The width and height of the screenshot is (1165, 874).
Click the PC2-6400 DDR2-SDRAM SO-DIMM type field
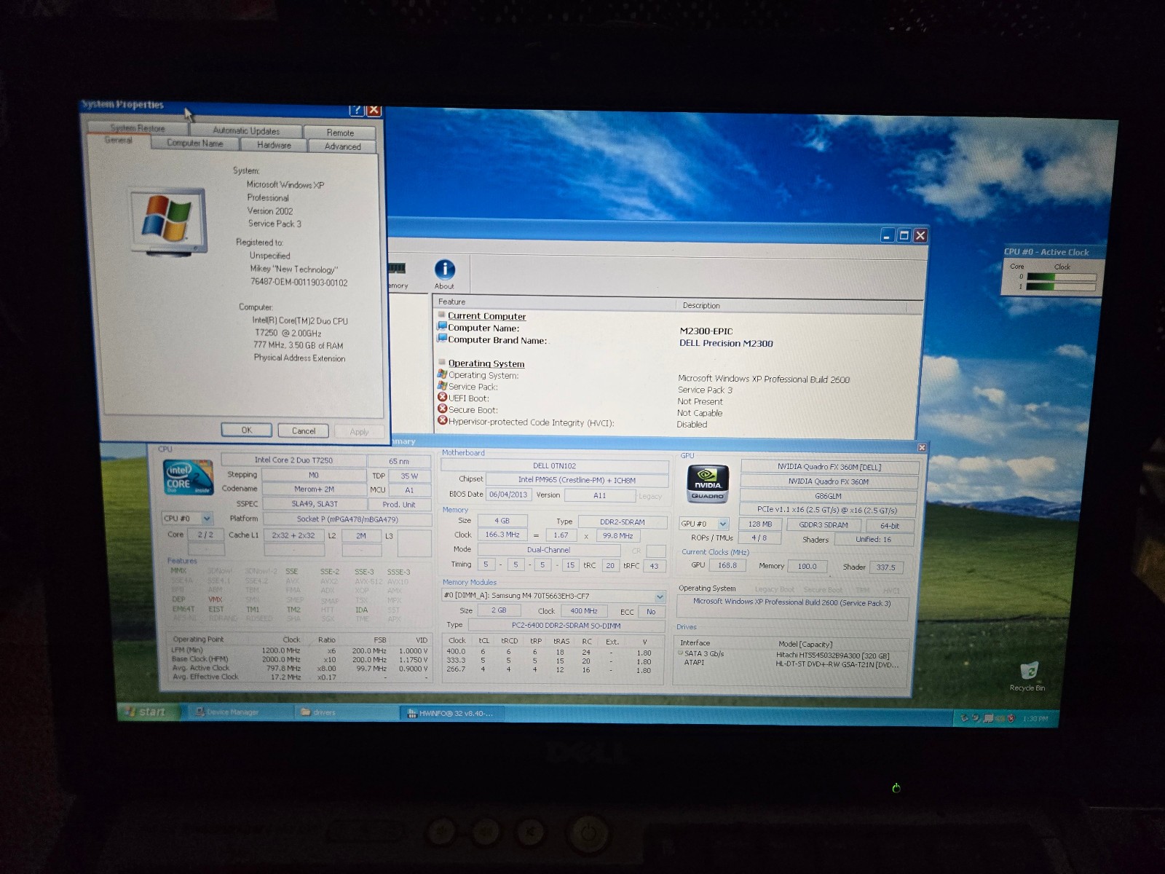point(566,625)
